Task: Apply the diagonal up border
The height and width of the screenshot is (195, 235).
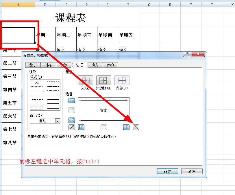Action: (71, 126)
